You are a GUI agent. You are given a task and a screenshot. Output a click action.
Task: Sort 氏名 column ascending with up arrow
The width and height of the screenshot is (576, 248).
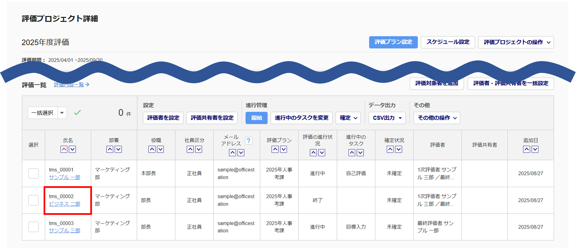(64, 149)
